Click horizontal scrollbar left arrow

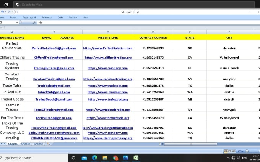[162, 144]
